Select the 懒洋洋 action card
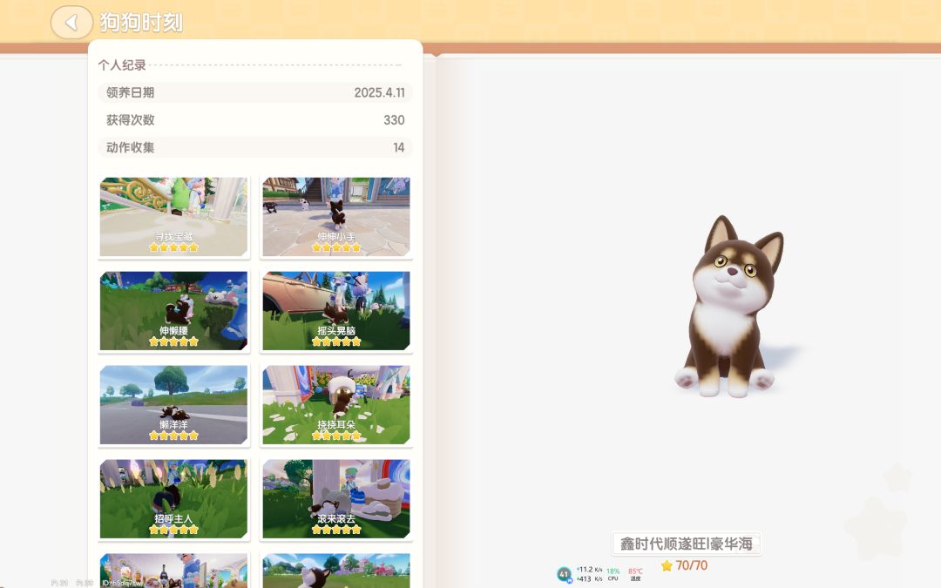Viewport: 941px width, 588px height. coord(173,405)
